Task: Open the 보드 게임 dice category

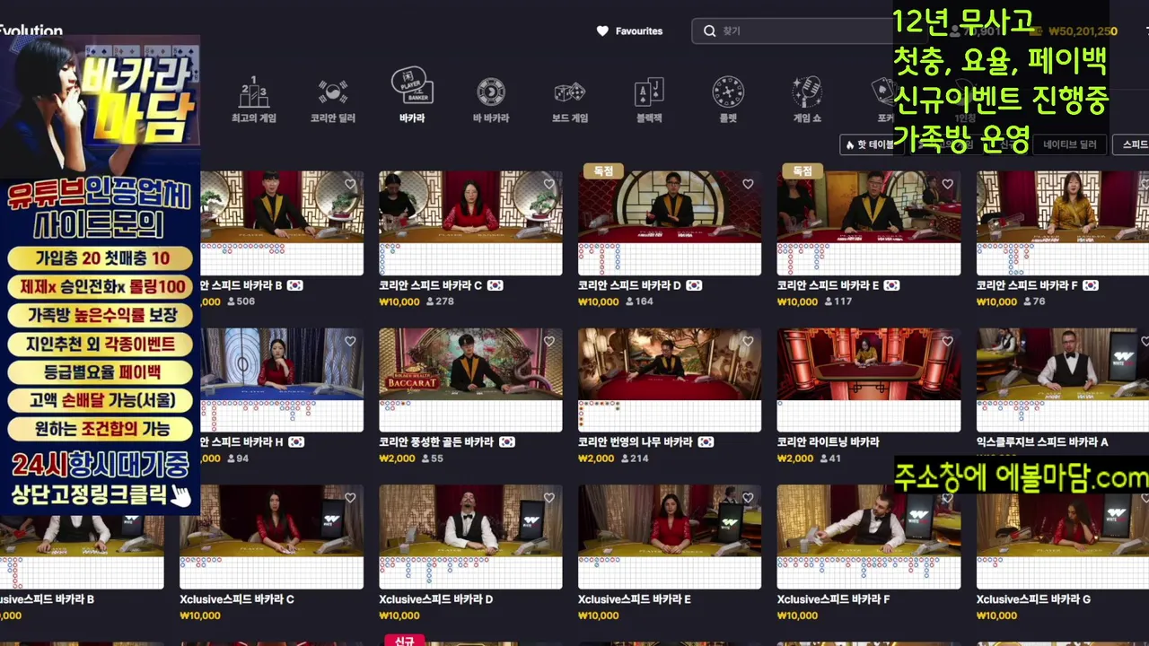Action: (570, 100)
